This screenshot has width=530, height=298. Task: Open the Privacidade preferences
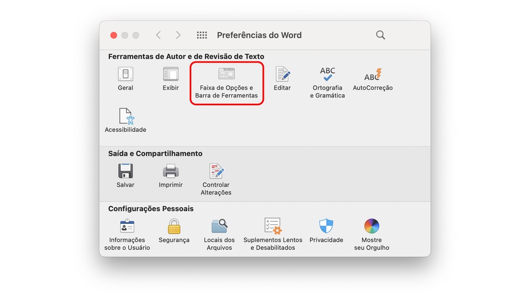coord(326,231)
